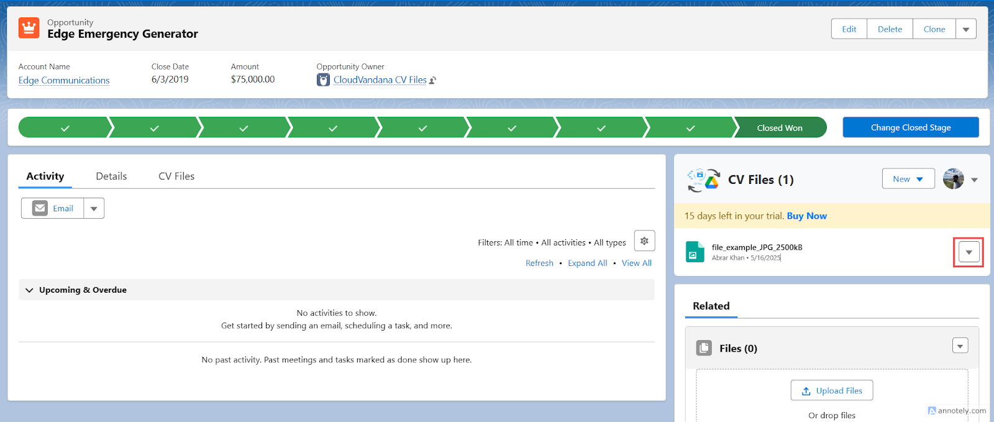The height and width of the screenshot is (422, 994).
Task: Open the dropdown arrow next to Email
Action: (94, 208)
